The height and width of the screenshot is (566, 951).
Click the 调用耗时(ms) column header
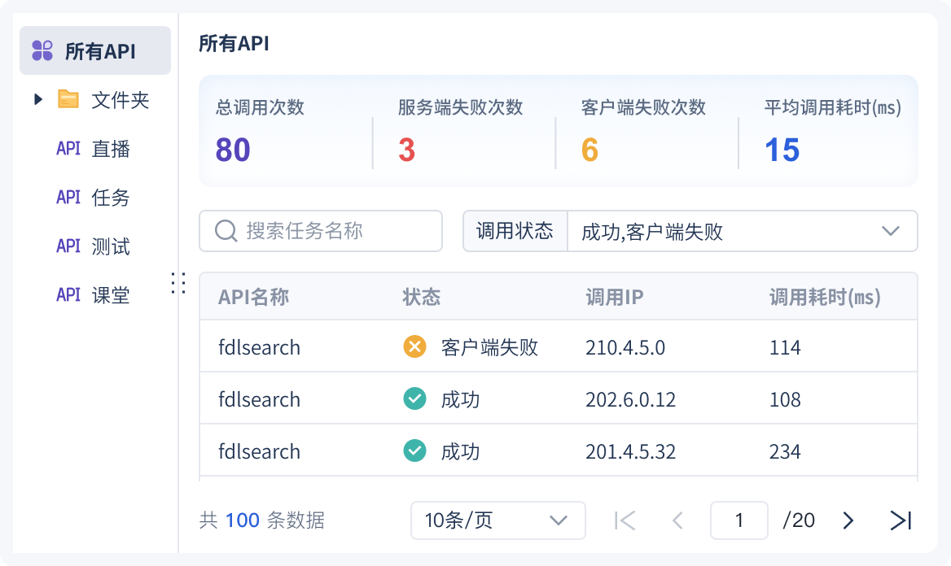tap(825, 297)
